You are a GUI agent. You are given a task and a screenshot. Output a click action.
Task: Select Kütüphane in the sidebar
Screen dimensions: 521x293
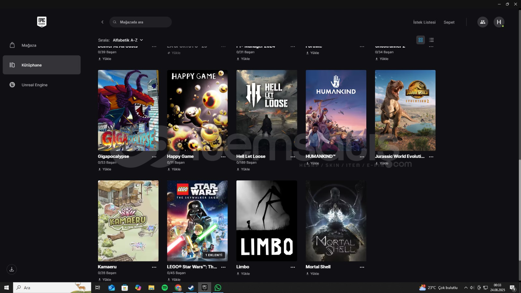click(x=42, y=65)
